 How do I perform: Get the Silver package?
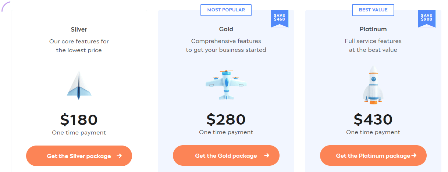point(79,156)
